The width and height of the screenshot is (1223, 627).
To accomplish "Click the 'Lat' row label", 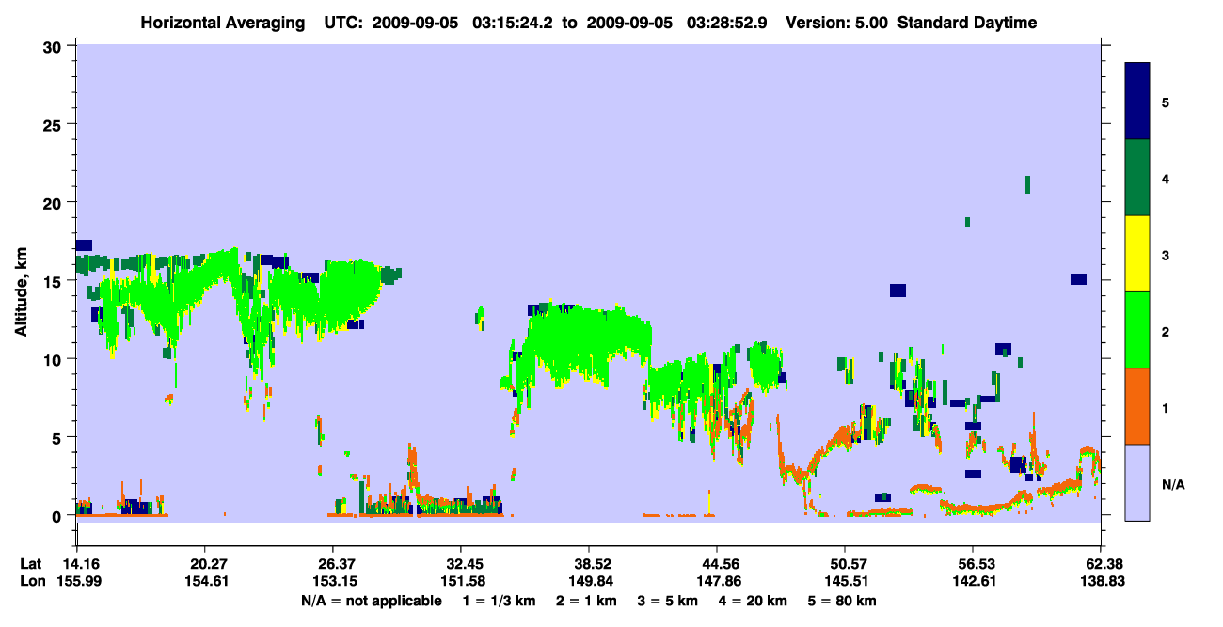I will coord(31,564).
